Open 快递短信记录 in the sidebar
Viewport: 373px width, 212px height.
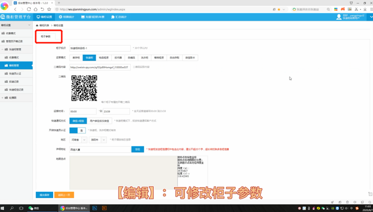pyautogui.click(x=16, y=90)
